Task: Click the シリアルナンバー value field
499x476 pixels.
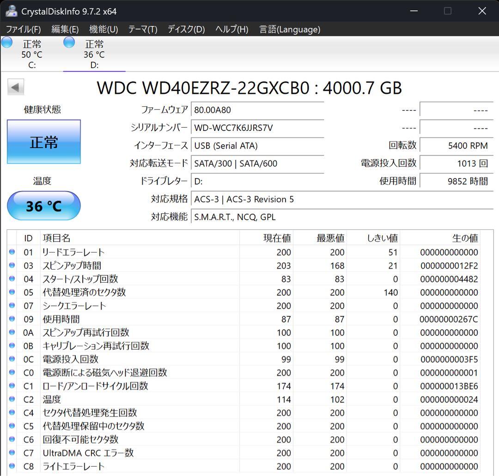Action: [x=257, y=128]
